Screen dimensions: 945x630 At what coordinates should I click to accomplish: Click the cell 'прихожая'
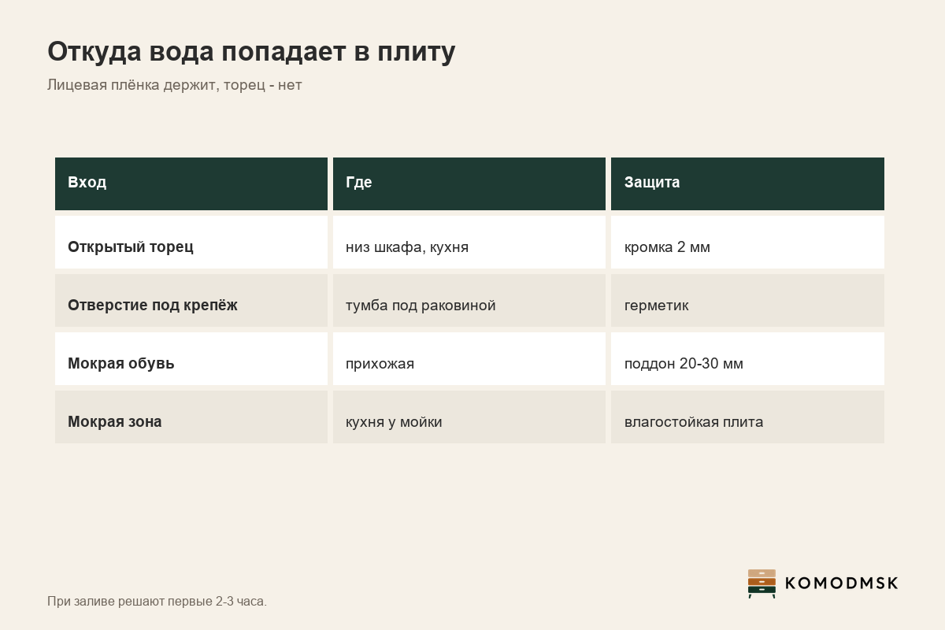coord(469,358)
